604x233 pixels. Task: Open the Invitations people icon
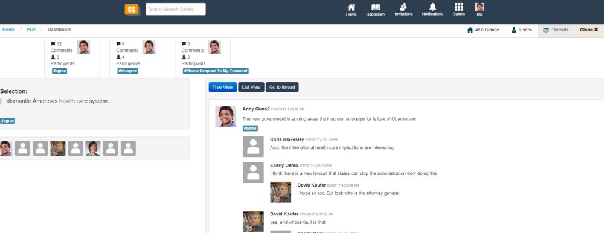403,7
